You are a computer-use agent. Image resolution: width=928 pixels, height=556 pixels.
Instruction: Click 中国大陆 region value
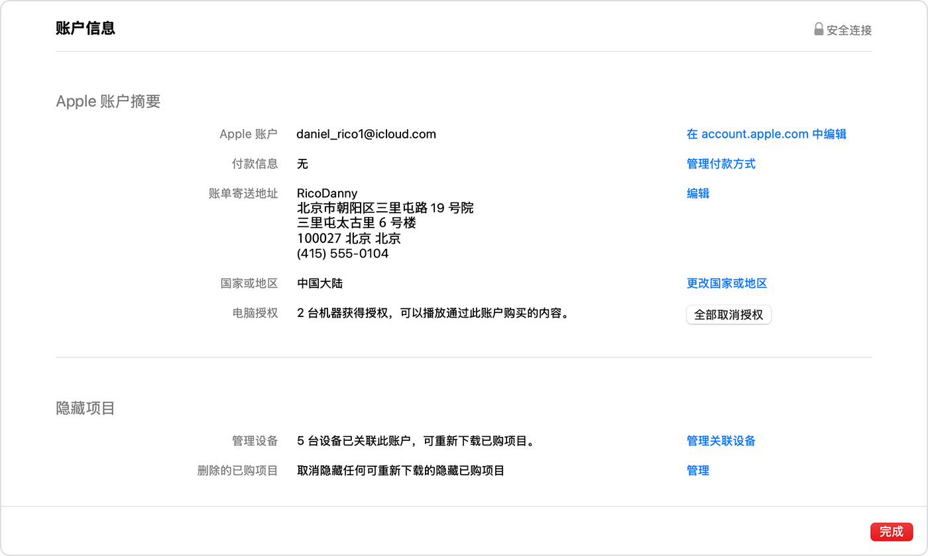(320, 283)
